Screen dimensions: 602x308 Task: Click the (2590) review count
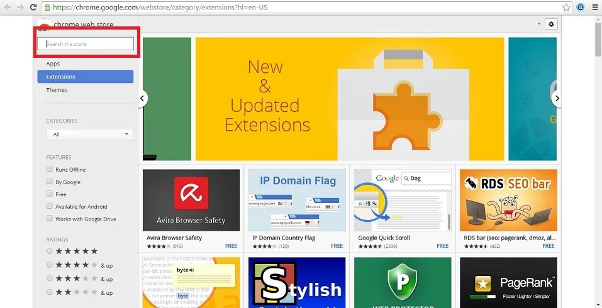(390, 246)
